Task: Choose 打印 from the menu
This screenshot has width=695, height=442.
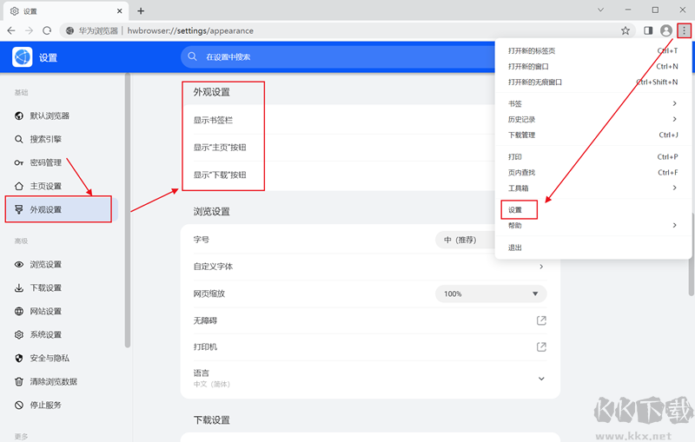Action: click(x=592, y=157)
